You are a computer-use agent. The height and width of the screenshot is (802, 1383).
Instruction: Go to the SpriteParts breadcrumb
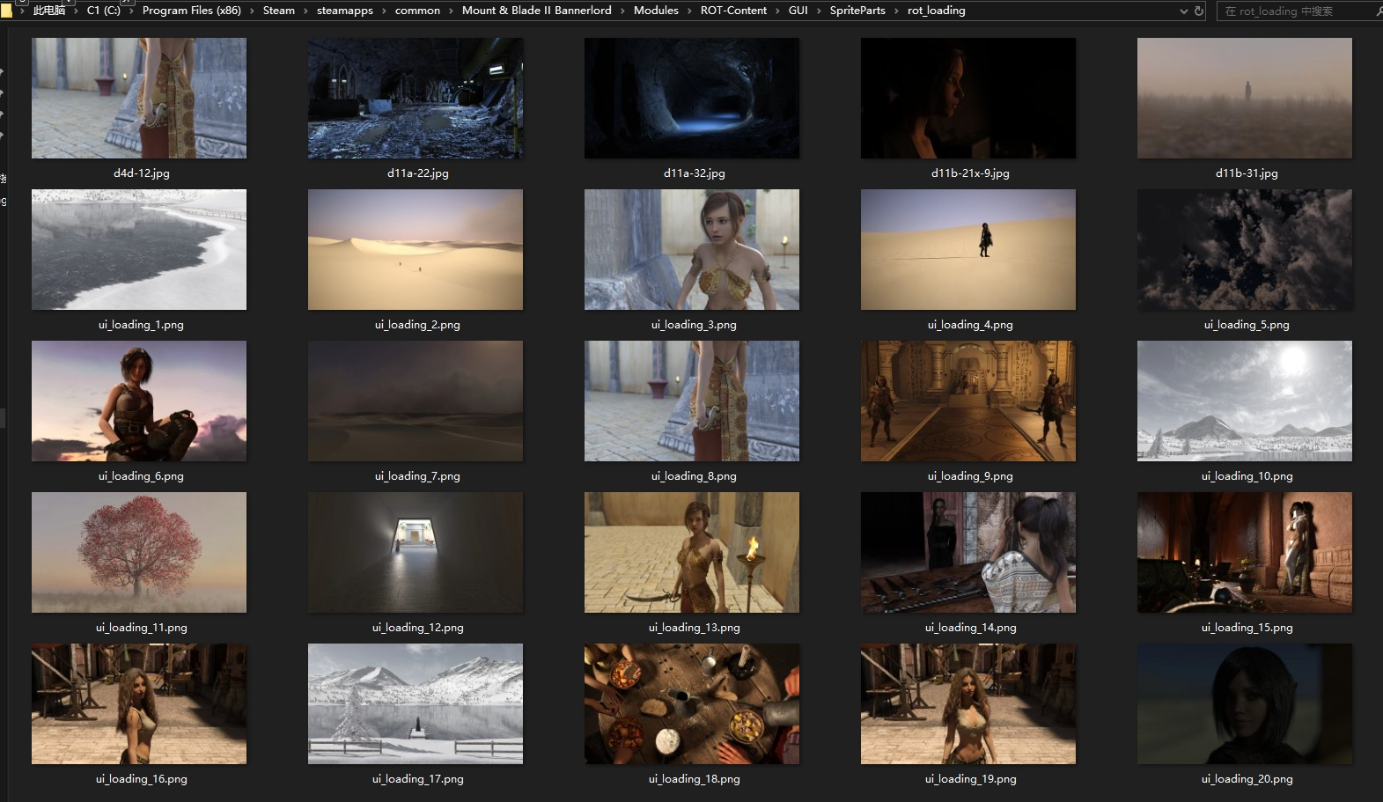point(857,11)
